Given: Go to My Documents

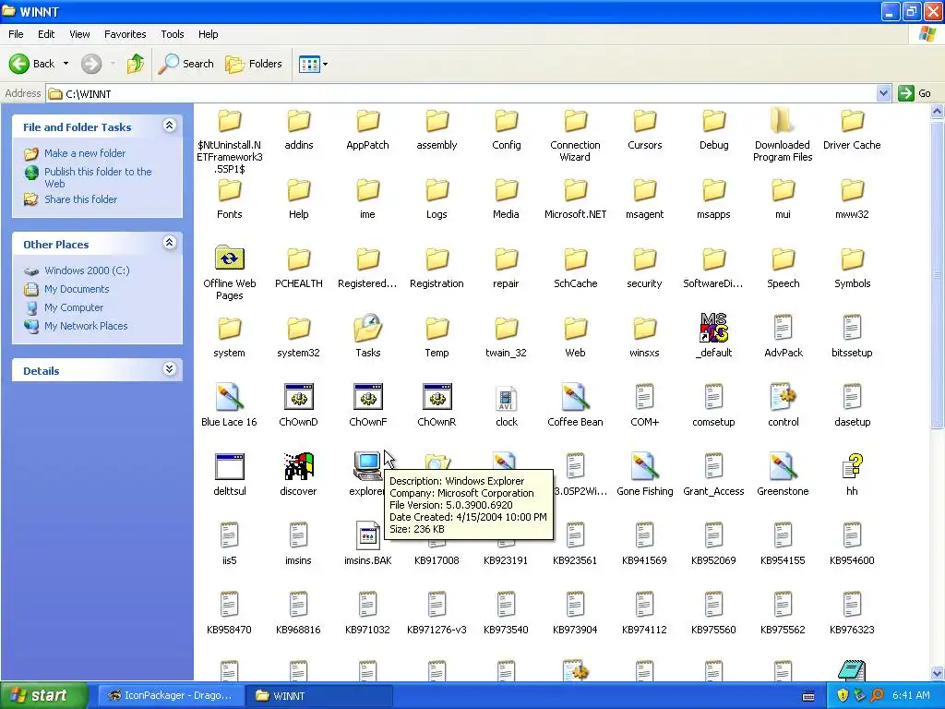Looking at the screenshot, I should [x=77, y=289].
